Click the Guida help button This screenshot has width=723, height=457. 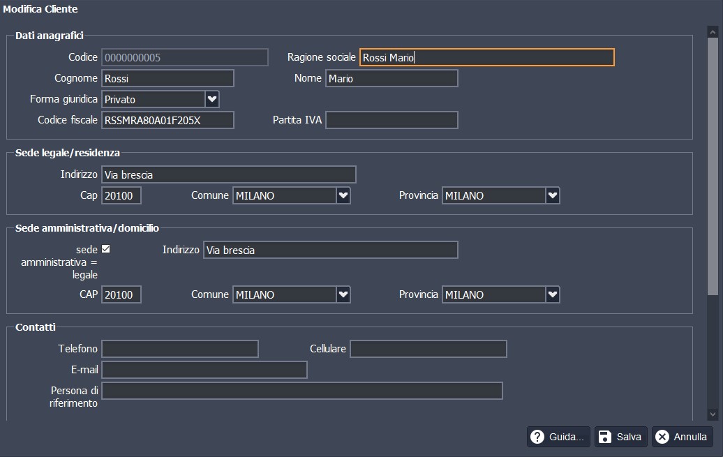pyautogui.click(x=558, y=437)
